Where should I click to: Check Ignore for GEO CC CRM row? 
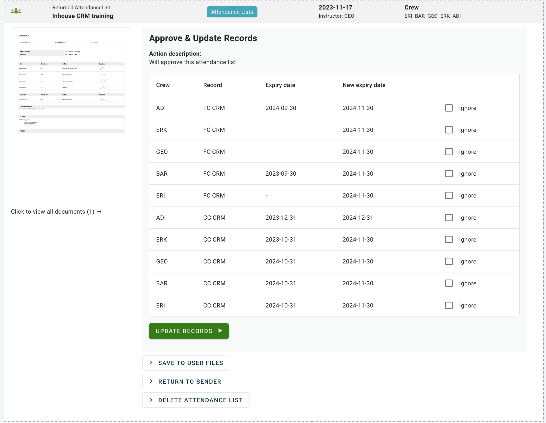click(449, 261)
